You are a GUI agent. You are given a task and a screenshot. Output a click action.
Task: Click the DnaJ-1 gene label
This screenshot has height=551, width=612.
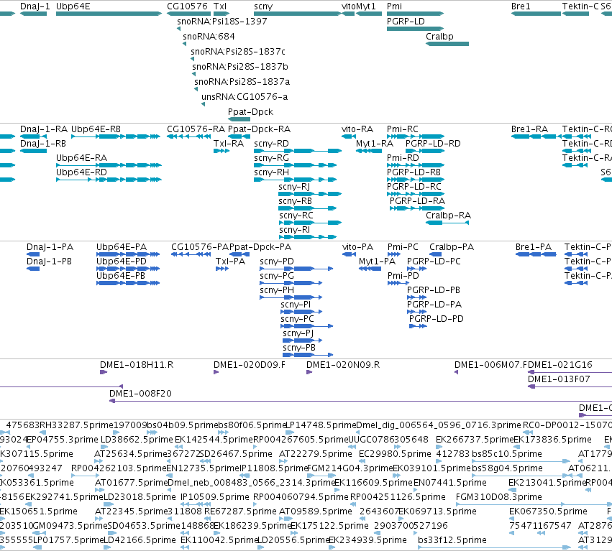[35, 6]
